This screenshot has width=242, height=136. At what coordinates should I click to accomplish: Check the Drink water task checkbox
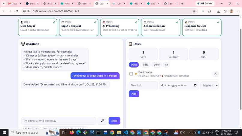131,74
